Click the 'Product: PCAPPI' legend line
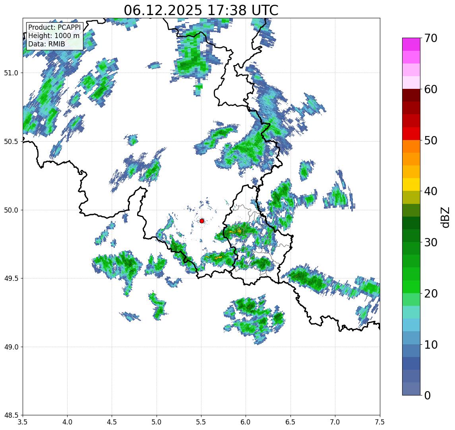 click(x=54, y=27)
